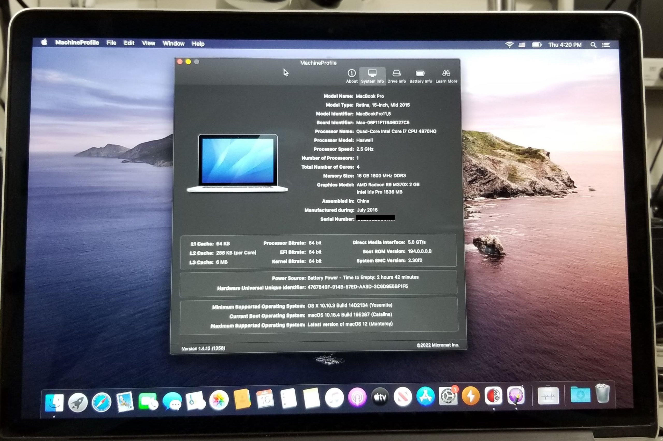The width and height of the screenshot is (663, 441).
Task: Click graphics "AMD Radeon R9 M370X 2 GB"
Action: tap(388, 184)
